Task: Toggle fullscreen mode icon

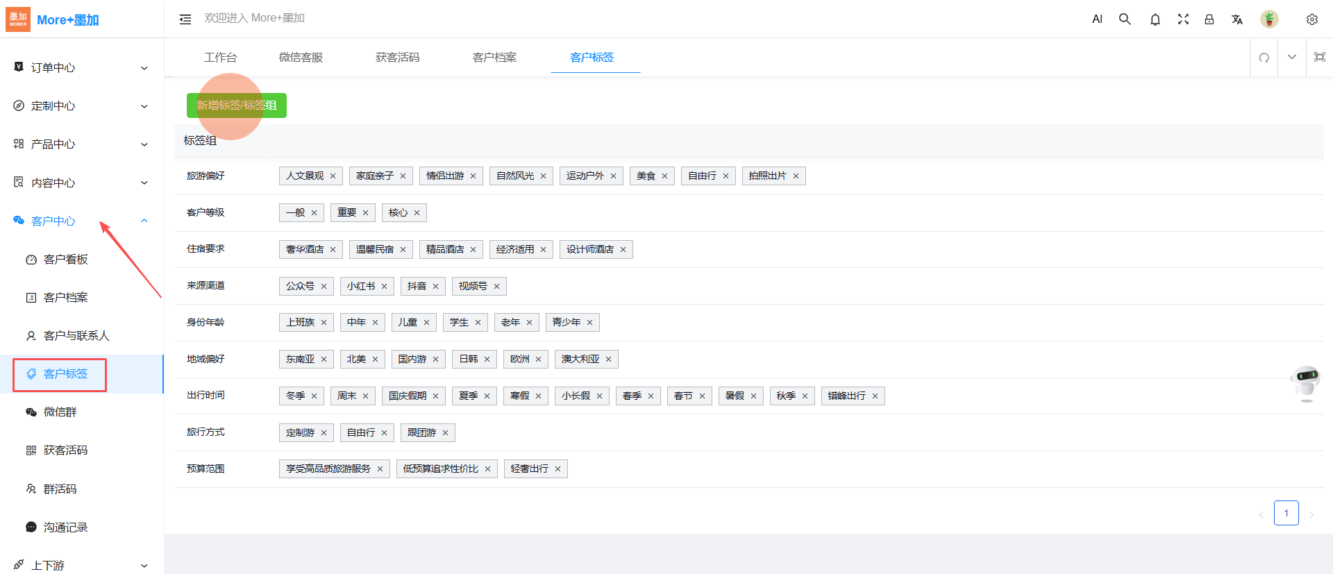Action: 1183,19
